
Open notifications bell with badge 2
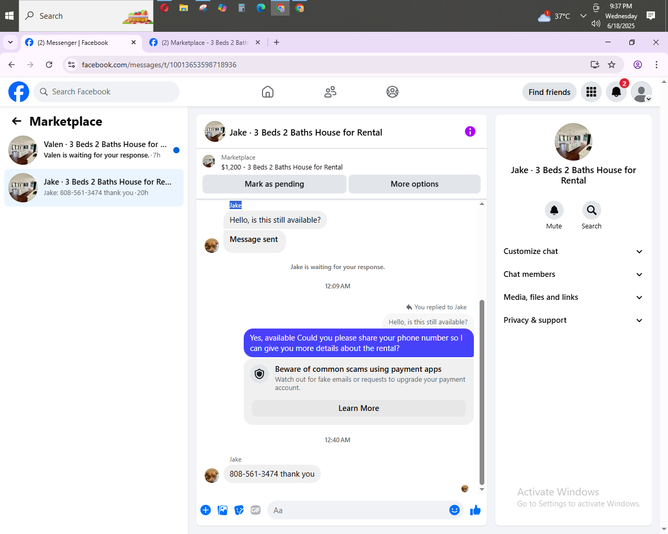[616, 92]
